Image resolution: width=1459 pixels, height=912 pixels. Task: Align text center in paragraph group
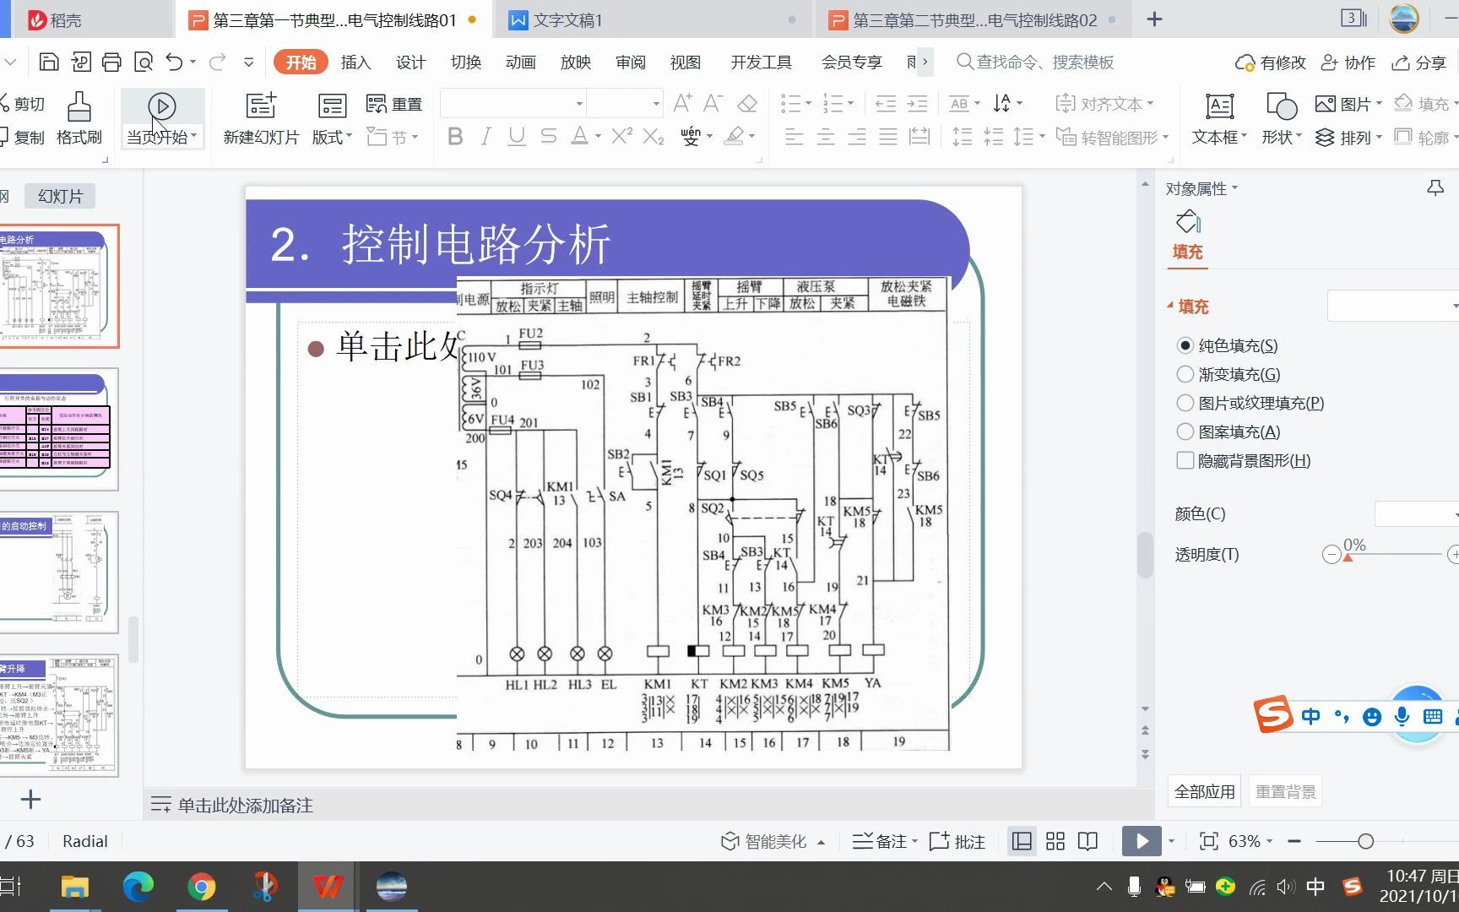(825, 136)
